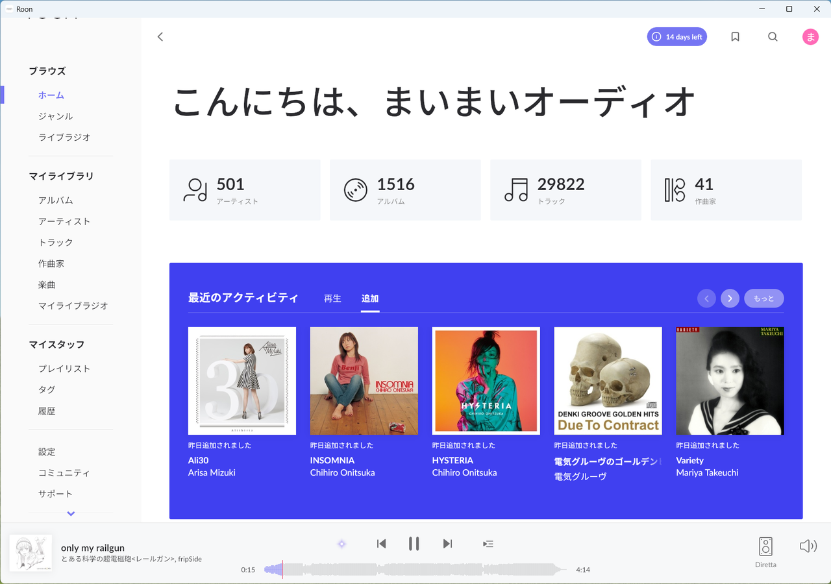Image resolution: width=831 pixels, height=584 pixels.
Task: Open アルバム in My Library
Action: (56, 201)
